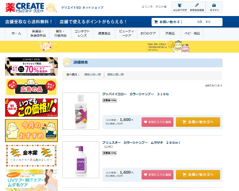Viewport: 239px width, 191px height.
Task: Click the クリエイトSD ネットショップ title text
Action: coord(82,7)
